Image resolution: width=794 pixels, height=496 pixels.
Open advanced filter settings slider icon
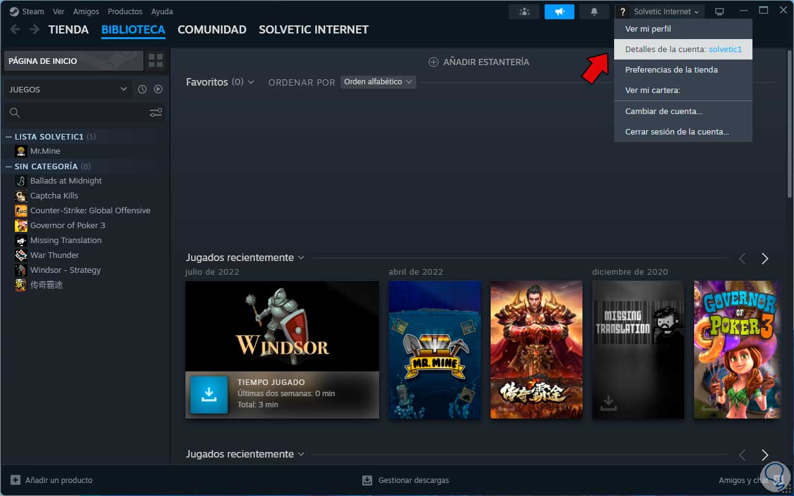156,112
